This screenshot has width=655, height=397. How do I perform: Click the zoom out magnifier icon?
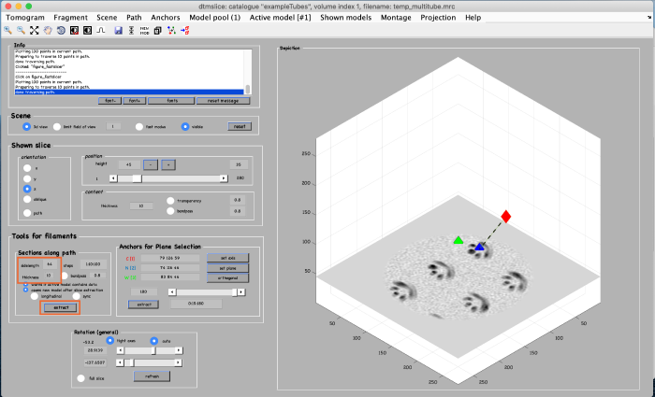[20, 30]
